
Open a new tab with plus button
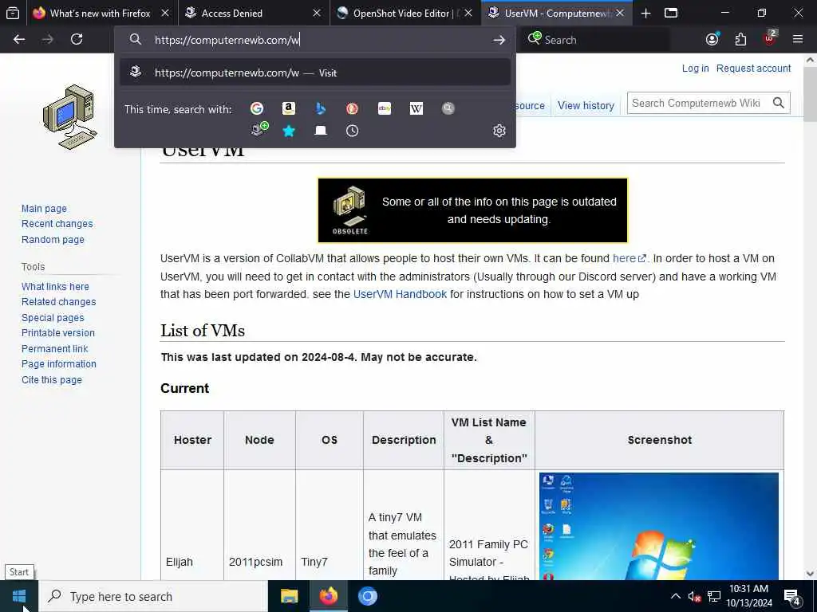[645, 13]
